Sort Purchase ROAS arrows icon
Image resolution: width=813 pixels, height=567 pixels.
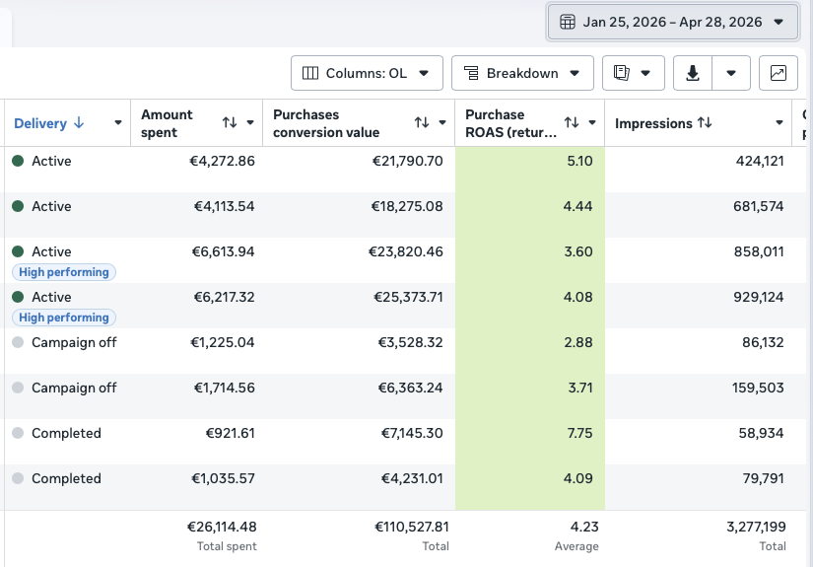(x=572, y=122)
